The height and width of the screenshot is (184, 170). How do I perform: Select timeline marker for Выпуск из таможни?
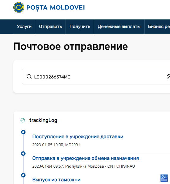point(23,175)
